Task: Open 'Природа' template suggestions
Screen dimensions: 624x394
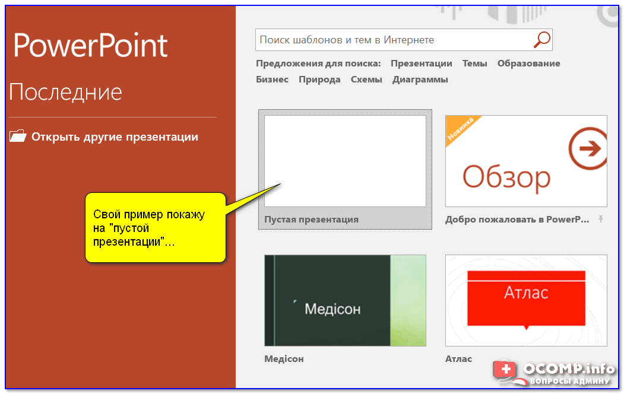Action: pyautogui.click(x=319, y=80)
